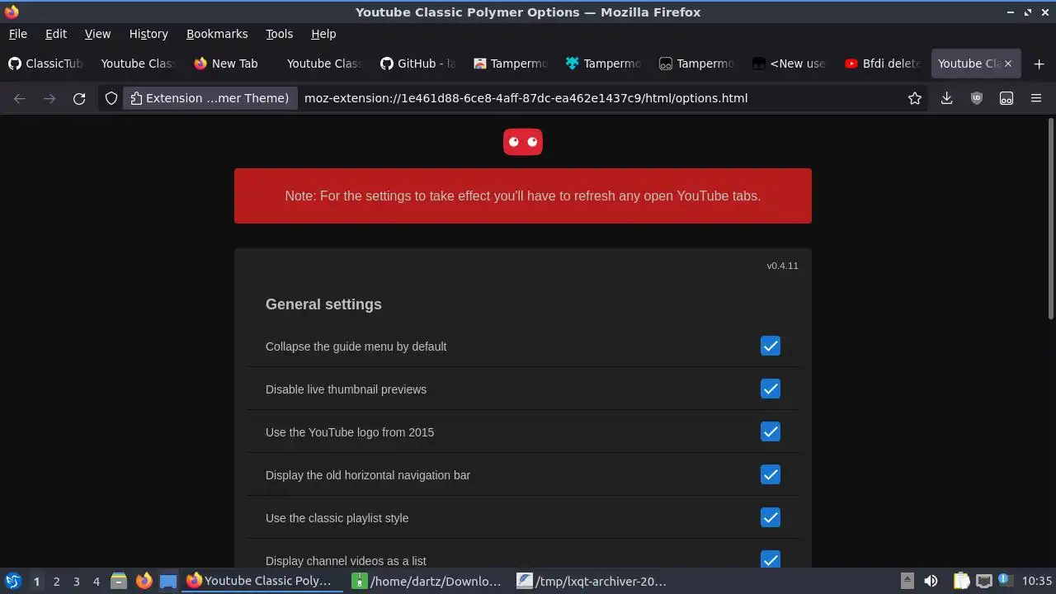Screen dimensions: 1056x594
Task: Open the Tampermonkey toolbar extension icon
Action: click(x=1006, y=98)
